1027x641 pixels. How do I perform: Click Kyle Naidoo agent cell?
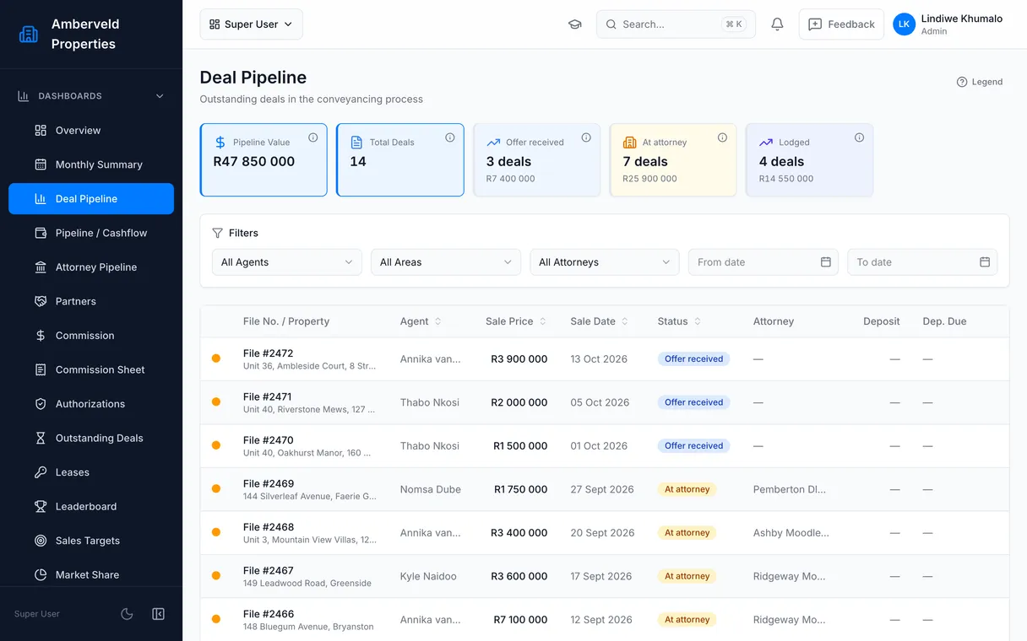click(428, 576)
